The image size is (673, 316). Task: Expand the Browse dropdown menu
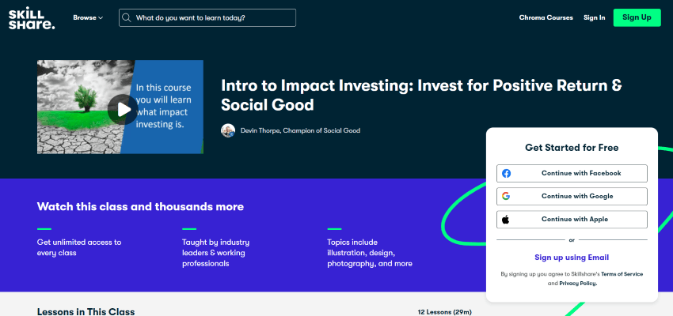tap(88, 18)
